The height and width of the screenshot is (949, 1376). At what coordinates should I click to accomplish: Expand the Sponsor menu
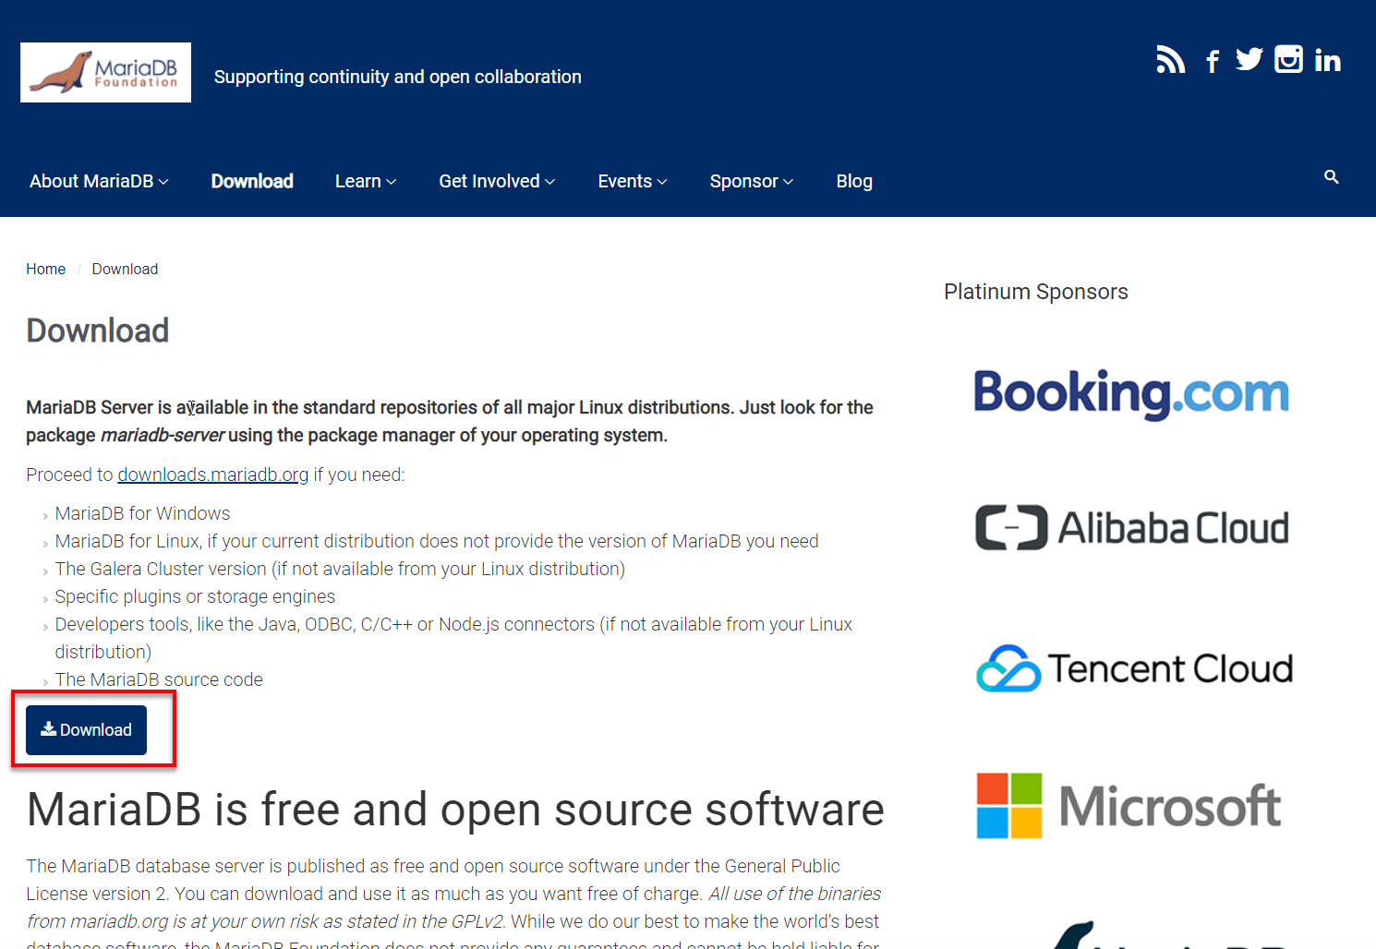[752, 181]
